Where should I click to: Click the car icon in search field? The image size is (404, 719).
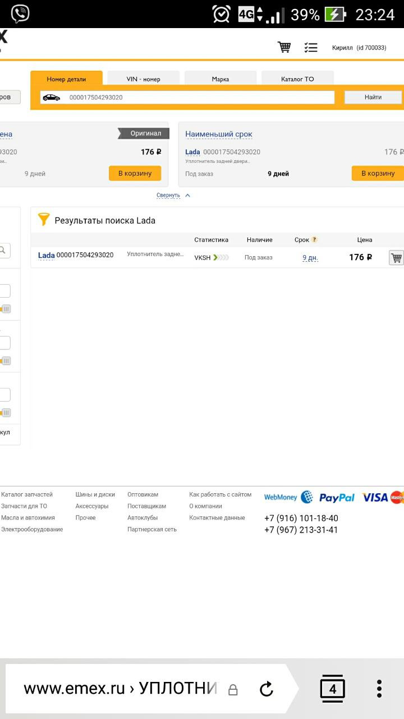pyautogui.click(x=52, y=97)
